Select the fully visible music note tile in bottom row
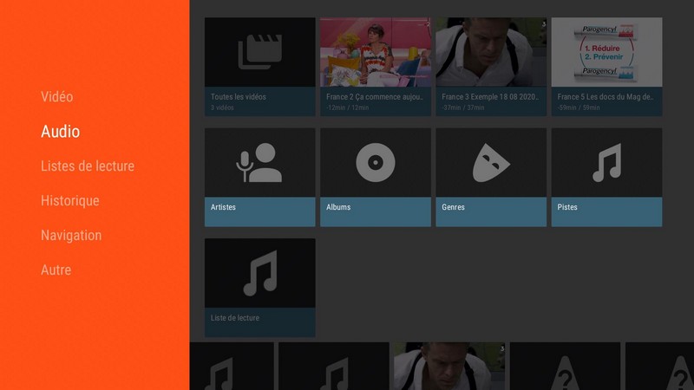This screenshot has width=694, height=390. [x=333, y=367]
